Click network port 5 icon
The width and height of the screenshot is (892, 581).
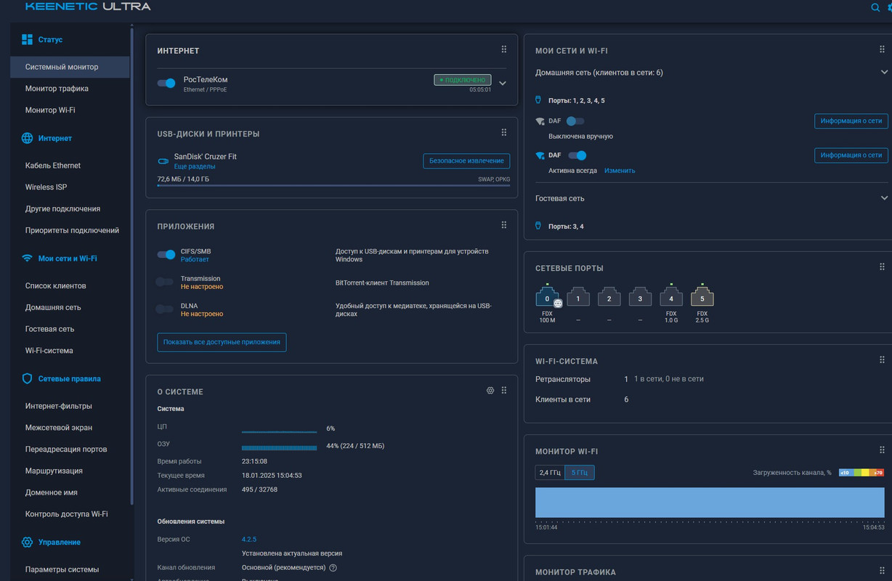coord(702,297)
